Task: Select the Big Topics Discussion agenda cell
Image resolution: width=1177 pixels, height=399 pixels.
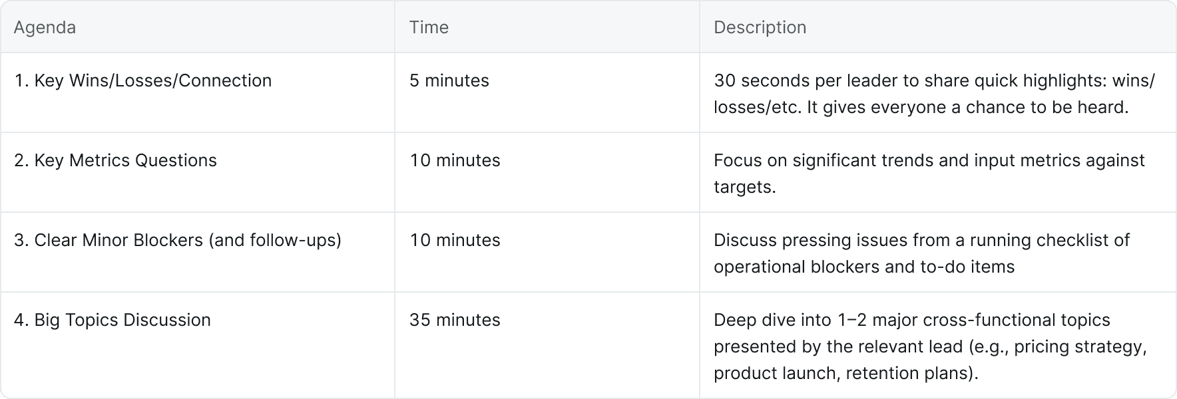Action: point(112,320)
